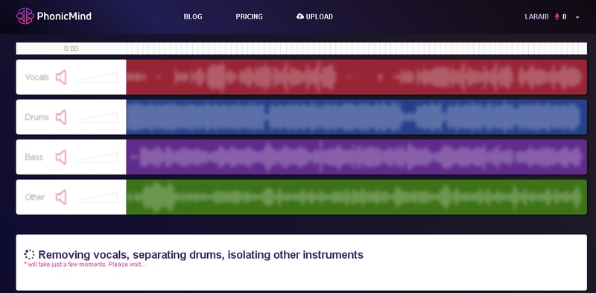
Task: Adjust the Vocals volume slider
Action: (x=98, y=78)
